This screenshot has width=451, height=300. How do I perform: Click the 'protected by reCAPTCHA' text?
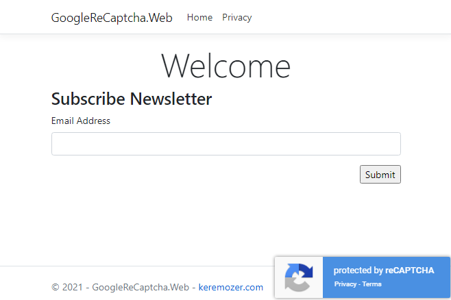click(x=384, y=271)
